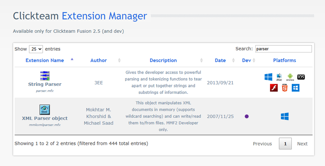The image size is (325, 166).
Task: Sort entries by Date column header
Action: [x=220, y=60]
